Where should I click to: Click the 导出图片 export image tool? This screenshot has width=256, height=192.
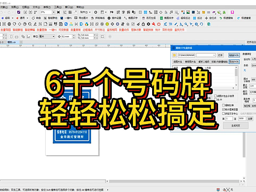81,18
